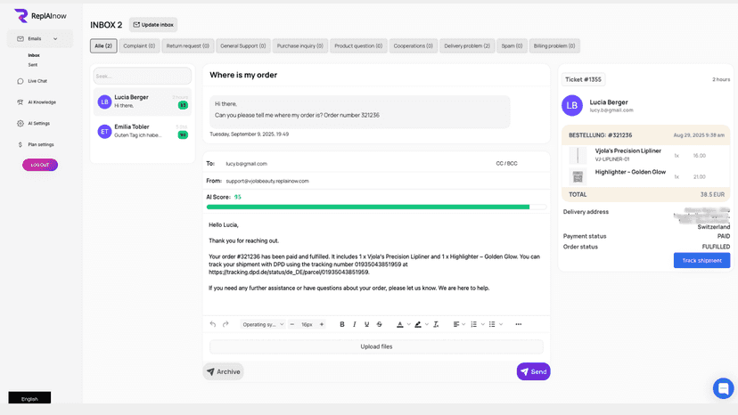
Task: Select the Complaint (0) tab
Action: (x=139, y=45)
